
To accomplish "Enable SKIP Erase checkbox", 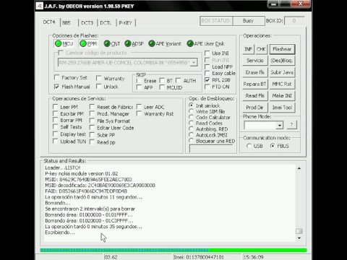I will click(x=139, y=81).
